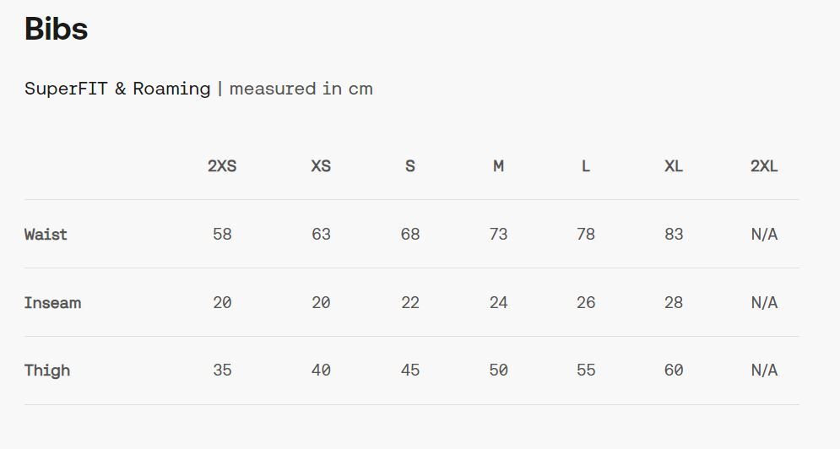Select the Thigh value 45 for S
The width and height of the screenshot is (840, 449).
click(x=410, y=371)
